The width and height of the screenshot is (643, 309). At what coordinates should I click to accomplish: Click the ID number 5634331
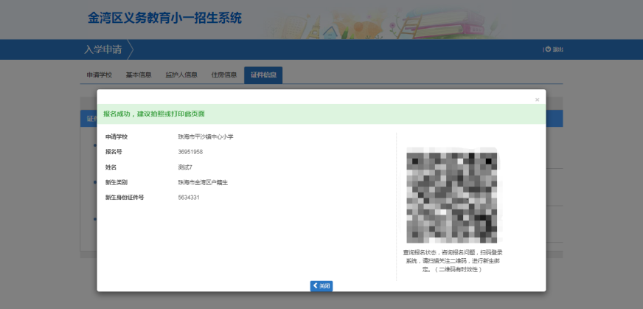189,198
